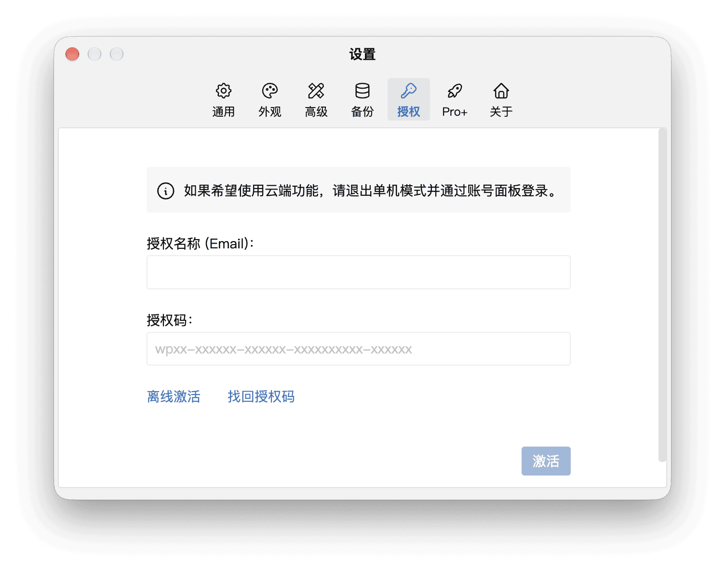Close the 设置 window with the red button
This screenshot has width=725, height=571.
72,54
